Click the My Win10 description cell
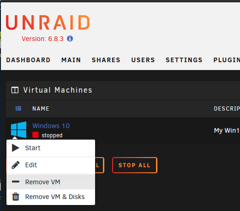This screenshot has width=240, height=211. (x=227, y=130)
